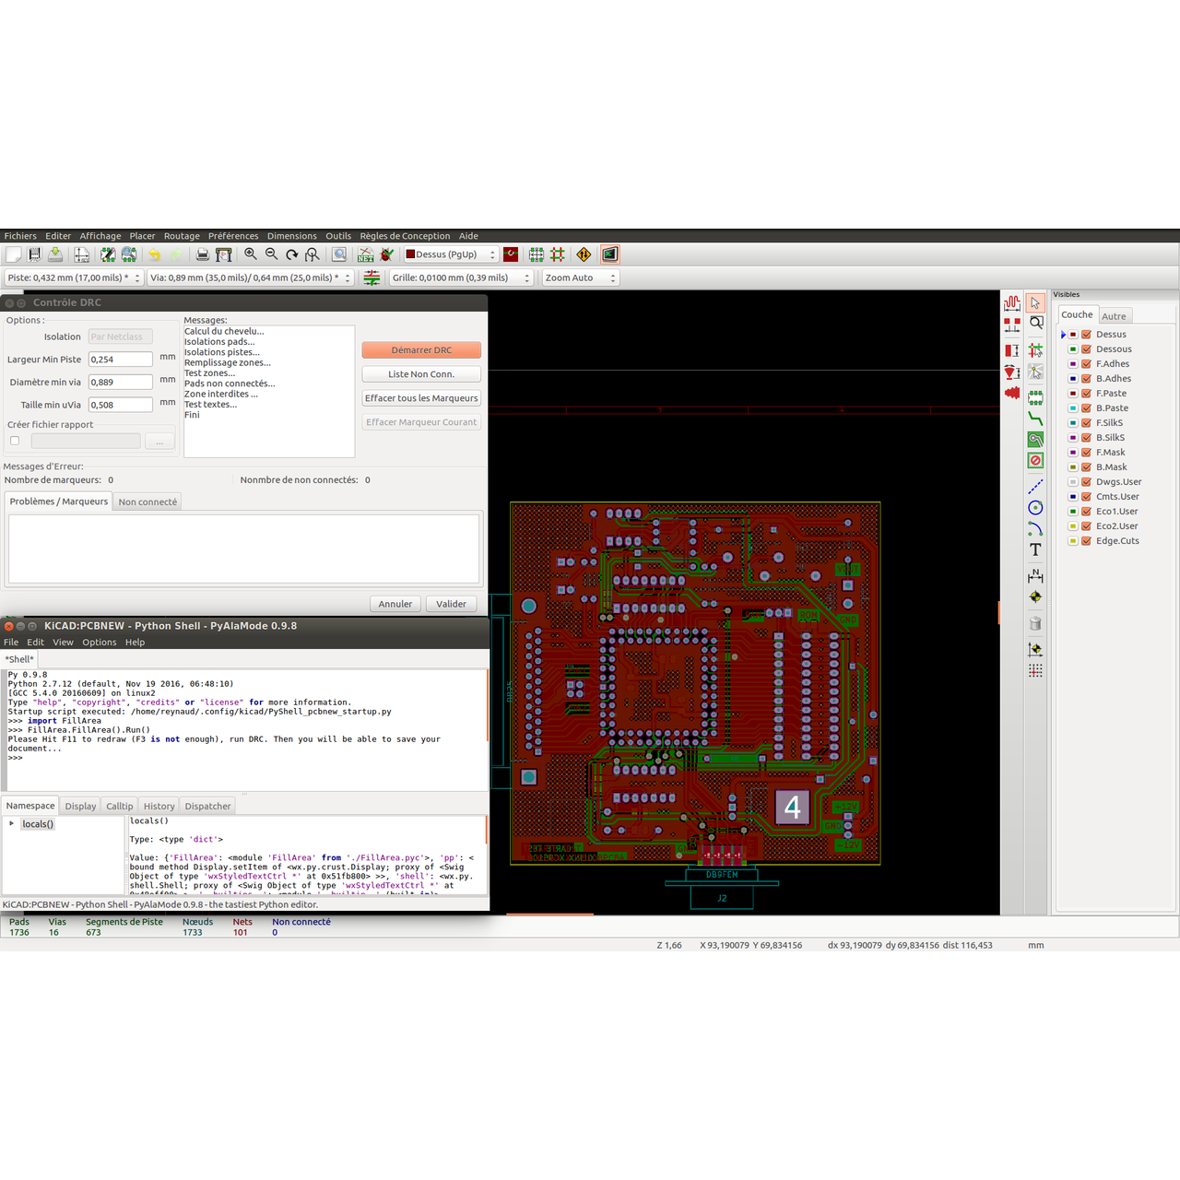Toggle visibility checkbox for B.Mask layer
1180x1180 pixels.
pos(1087,467)
